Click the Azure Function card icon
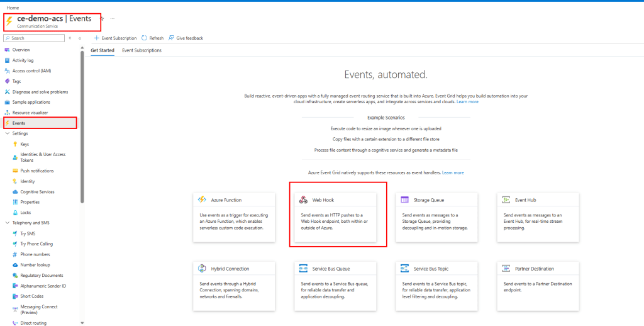The height and width of the screenshot is (326, 644). [x=203, y=200]
